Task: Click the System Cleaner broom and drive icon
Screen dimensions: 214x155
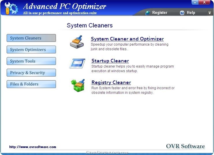Action: point(77,42)
